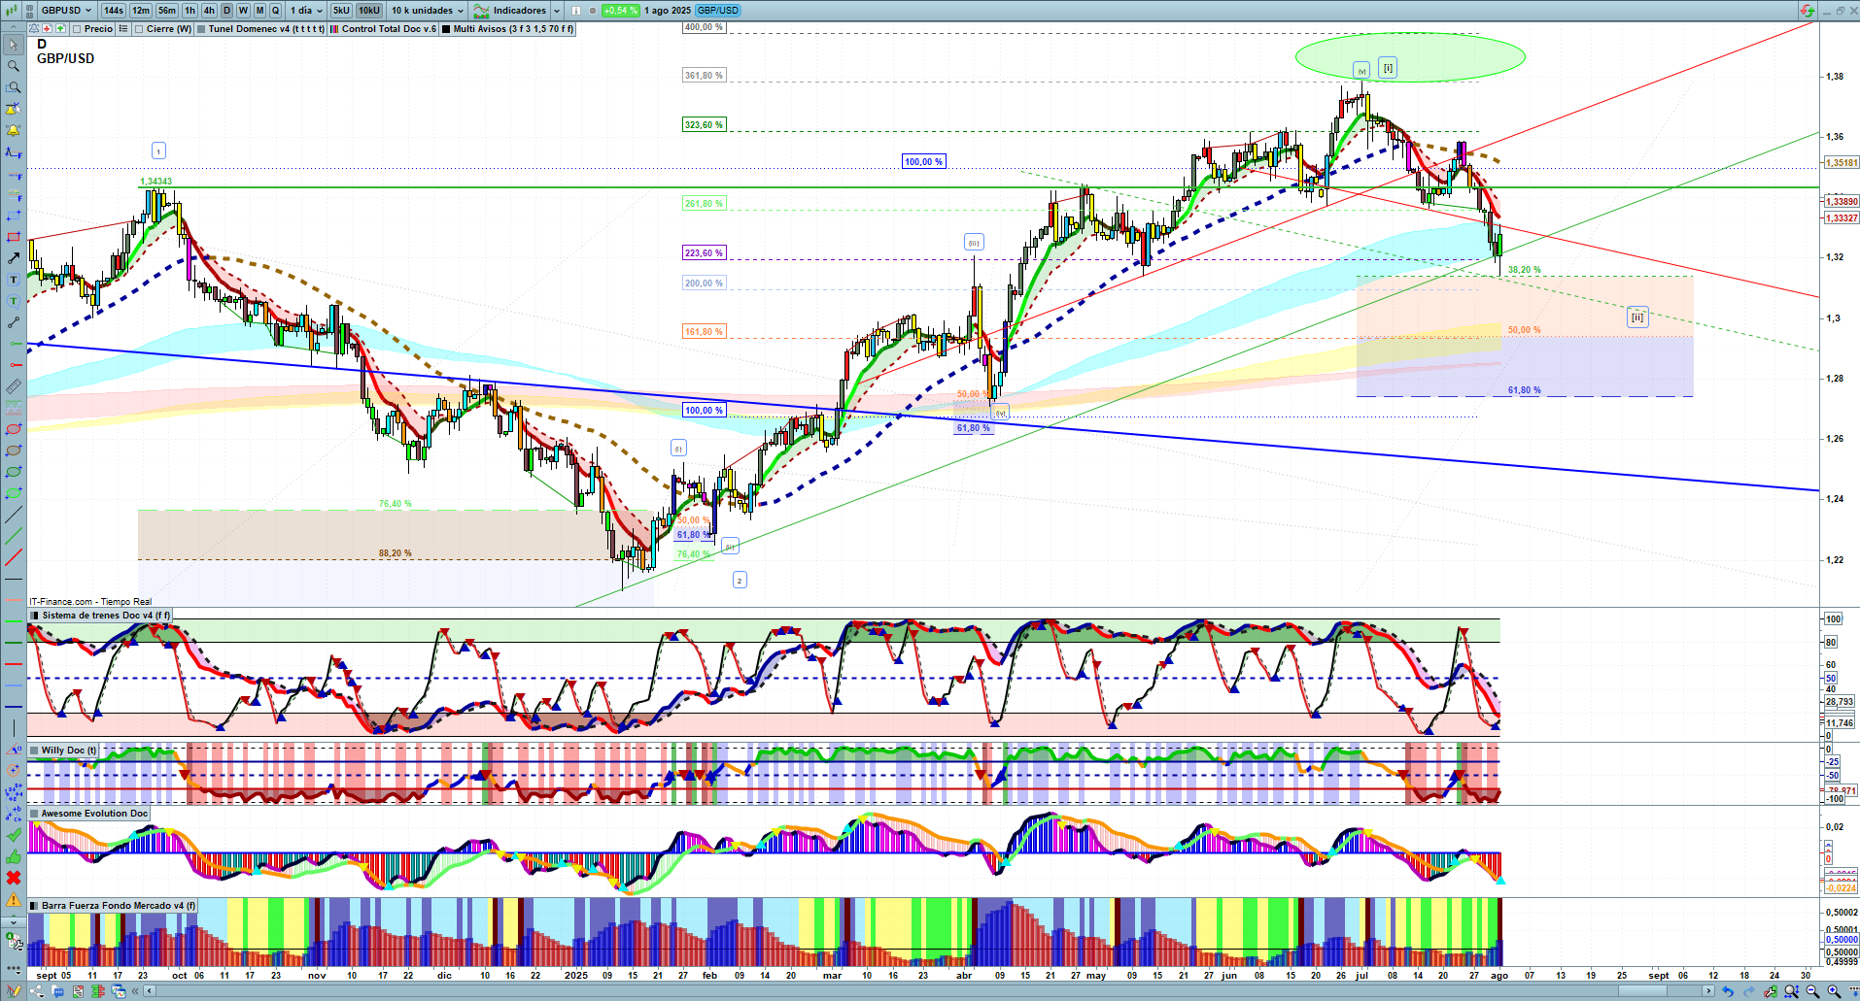This screenshot has height=1001, width=1860.
Task: Click the red X delete icon
Action: click(14, 878)
